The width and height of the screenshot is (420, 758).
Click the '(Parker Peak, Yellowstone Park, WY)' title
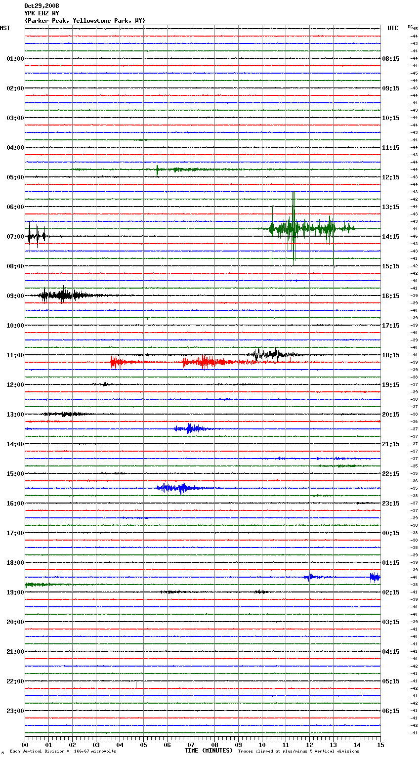click(84, 21)
